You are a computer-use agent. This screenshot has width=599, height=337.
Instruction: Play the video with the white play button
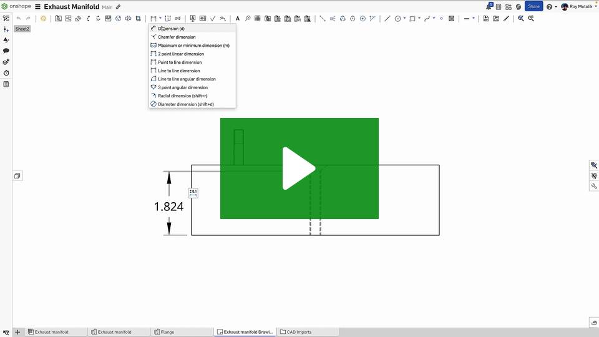tap(299, 168)
